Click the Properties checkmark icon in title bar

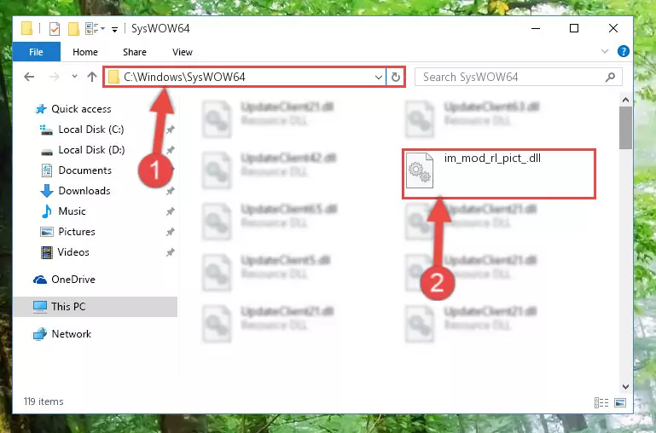pyautogui.click(x=55, y=29)
